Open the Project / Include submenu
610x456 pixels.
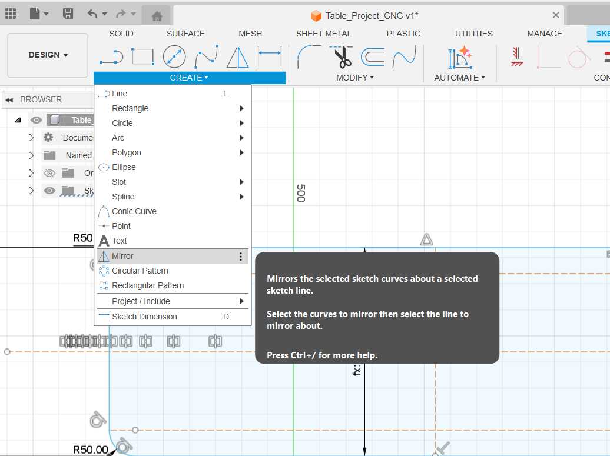tap(173, 302)
